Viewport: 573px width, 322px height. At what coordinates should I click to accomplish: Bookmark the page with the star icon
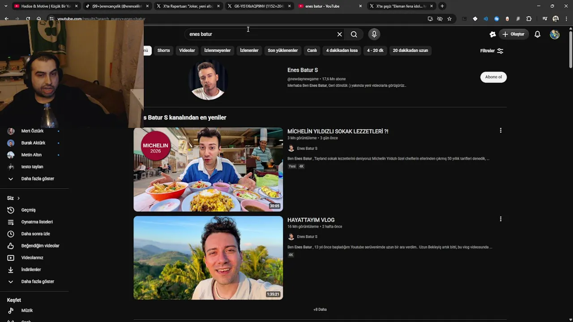[449, 19]
